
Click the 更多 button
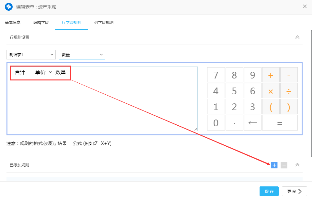point(294,191)
